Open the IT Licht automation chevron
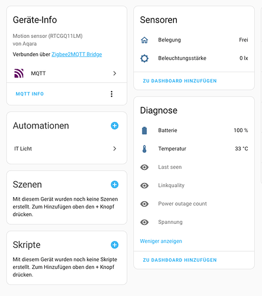 coord(115,149)
